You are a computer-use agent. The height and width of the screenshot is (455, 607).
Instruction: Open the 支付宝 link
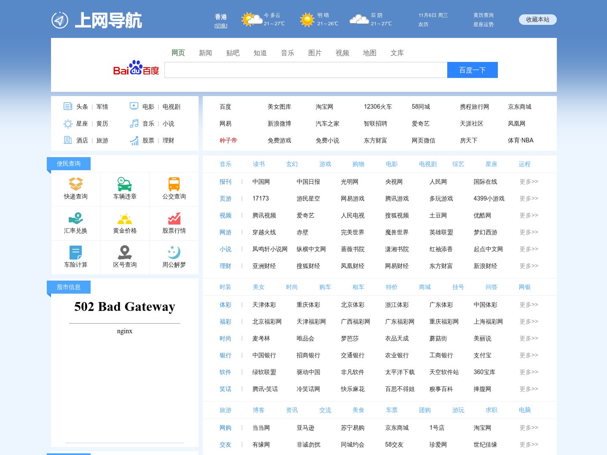[483, 355]
